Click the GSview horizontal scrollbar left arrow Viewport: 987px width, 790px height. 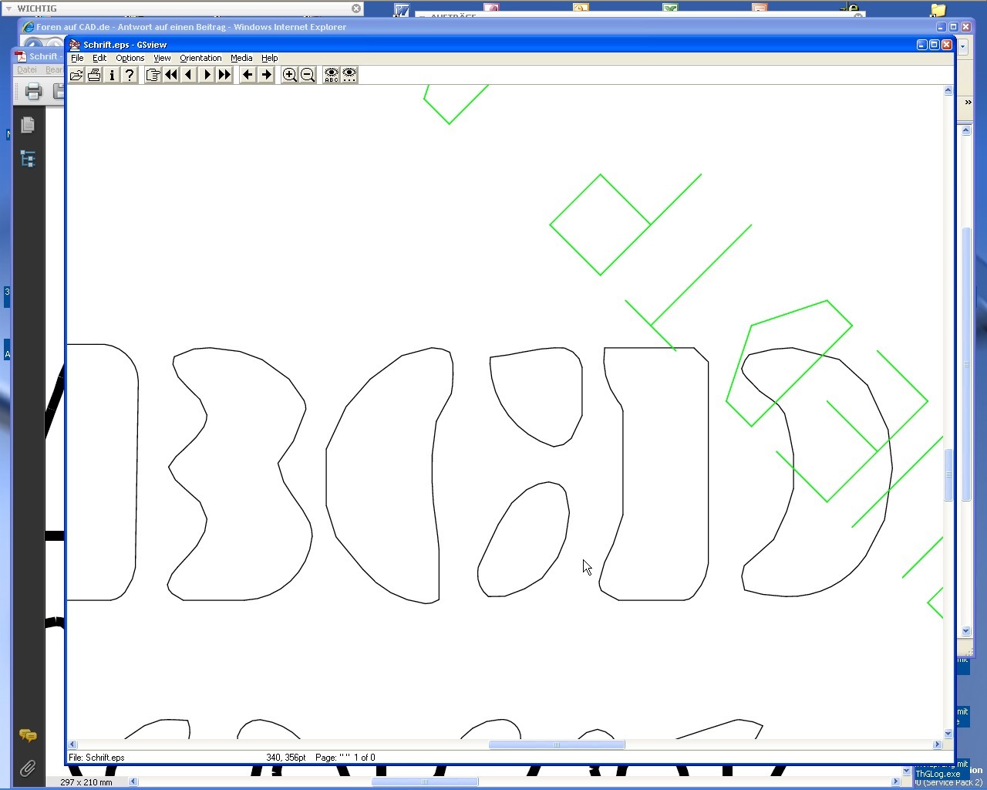pyautogui.click(x=72, y=744)
